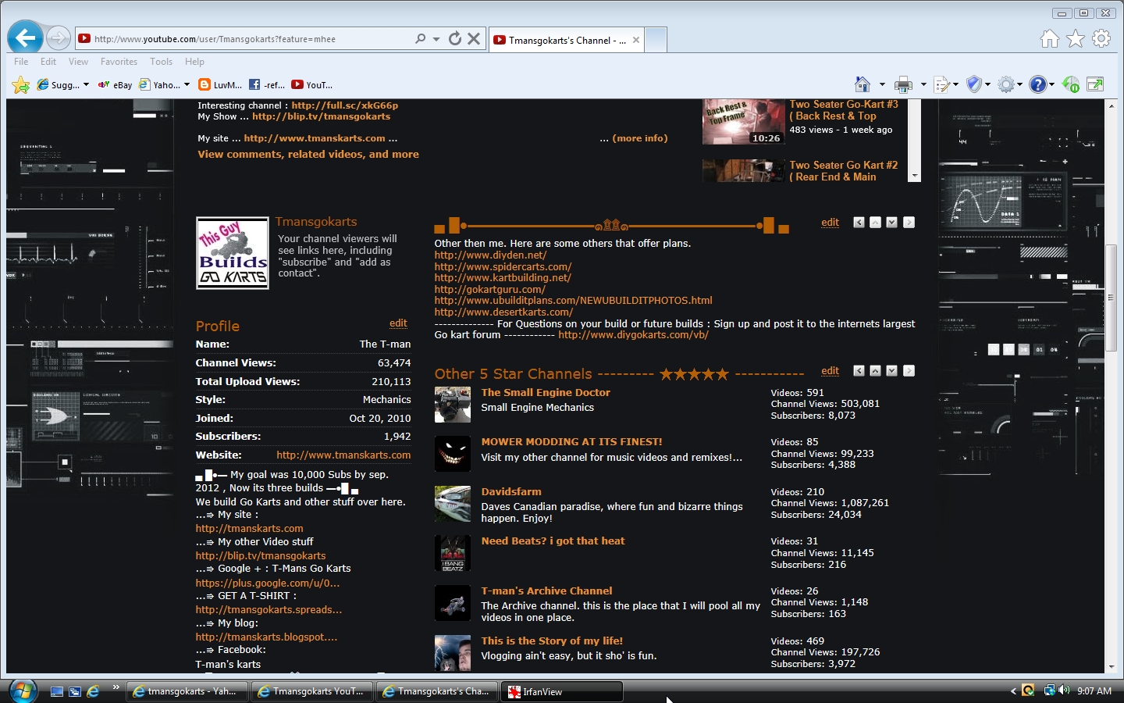Click the video list scroll-down arrow
Image resolution: width=1124 pixels, height=703 pixels.
coord(915,177)
